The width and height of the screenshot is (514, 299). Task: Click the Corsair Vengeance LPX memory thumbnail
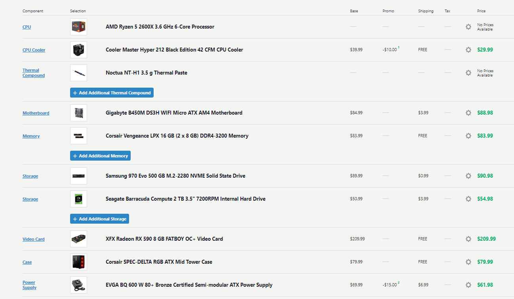pyautogui.click(x=78, y=136)
